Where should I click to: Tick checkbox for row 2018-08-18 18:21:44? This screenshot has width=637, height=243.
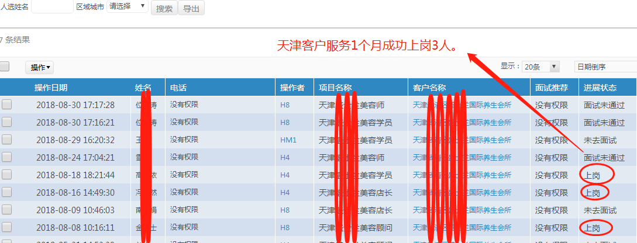[x=6, y=175]
